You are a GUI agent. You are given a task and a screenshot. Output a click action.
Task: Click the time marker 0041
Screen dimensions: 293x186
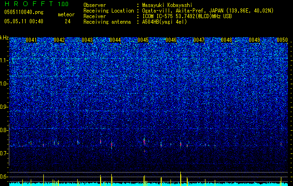point(31,40)
